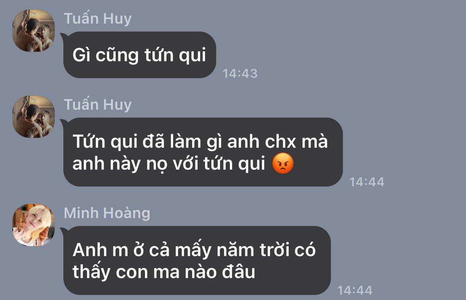
Task: Click the 14:43 timestamp
Action: click(240, 73)
